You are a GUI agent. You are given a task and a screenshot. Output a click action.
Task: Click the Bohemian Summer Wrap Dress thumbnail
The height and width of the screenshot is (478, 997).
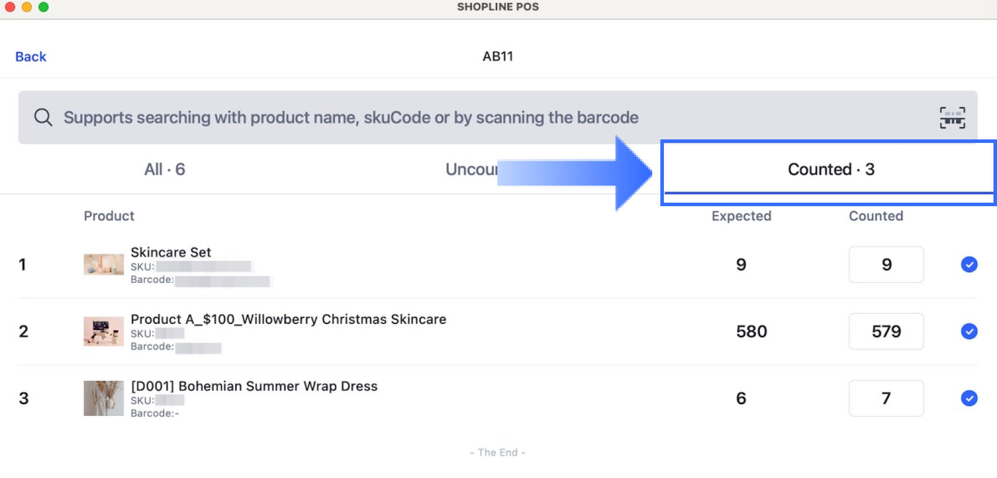(103, 398)
